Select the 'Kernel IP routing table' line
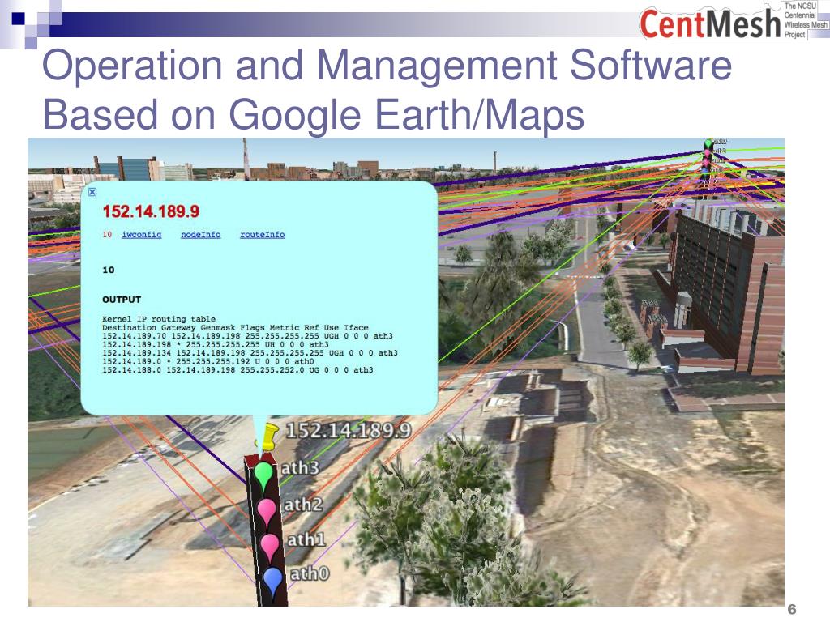The height and width of the screenshot is (622, 830). click(159, 319)
